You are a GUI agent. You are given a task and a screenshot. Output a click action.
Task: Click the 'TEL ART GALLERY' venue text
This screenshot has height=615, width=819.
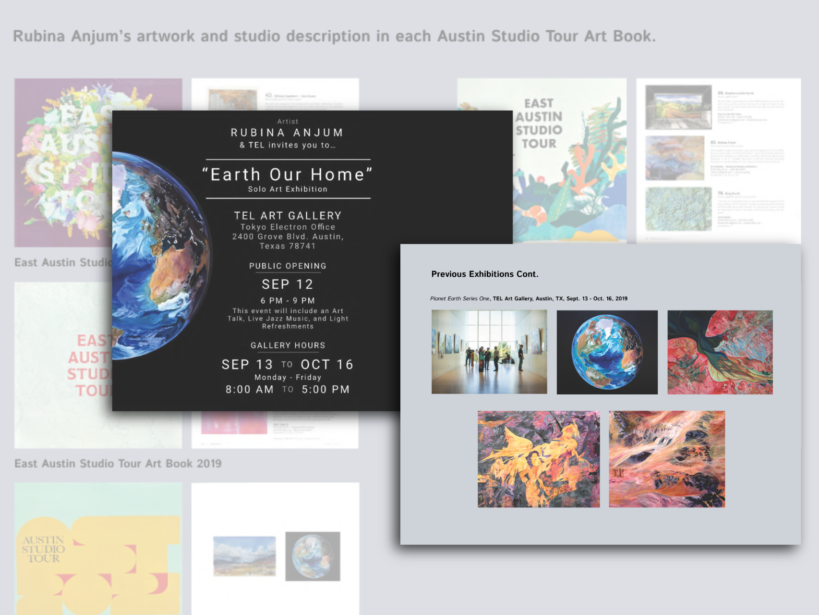point(288,216)
